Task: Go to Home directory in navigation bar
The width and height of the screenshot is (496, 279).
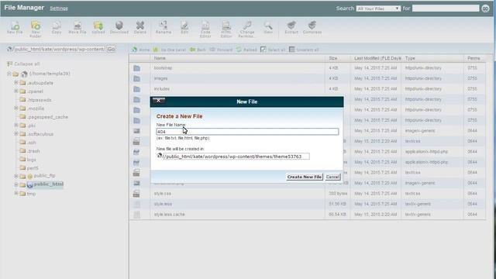Action: [141, 50]
